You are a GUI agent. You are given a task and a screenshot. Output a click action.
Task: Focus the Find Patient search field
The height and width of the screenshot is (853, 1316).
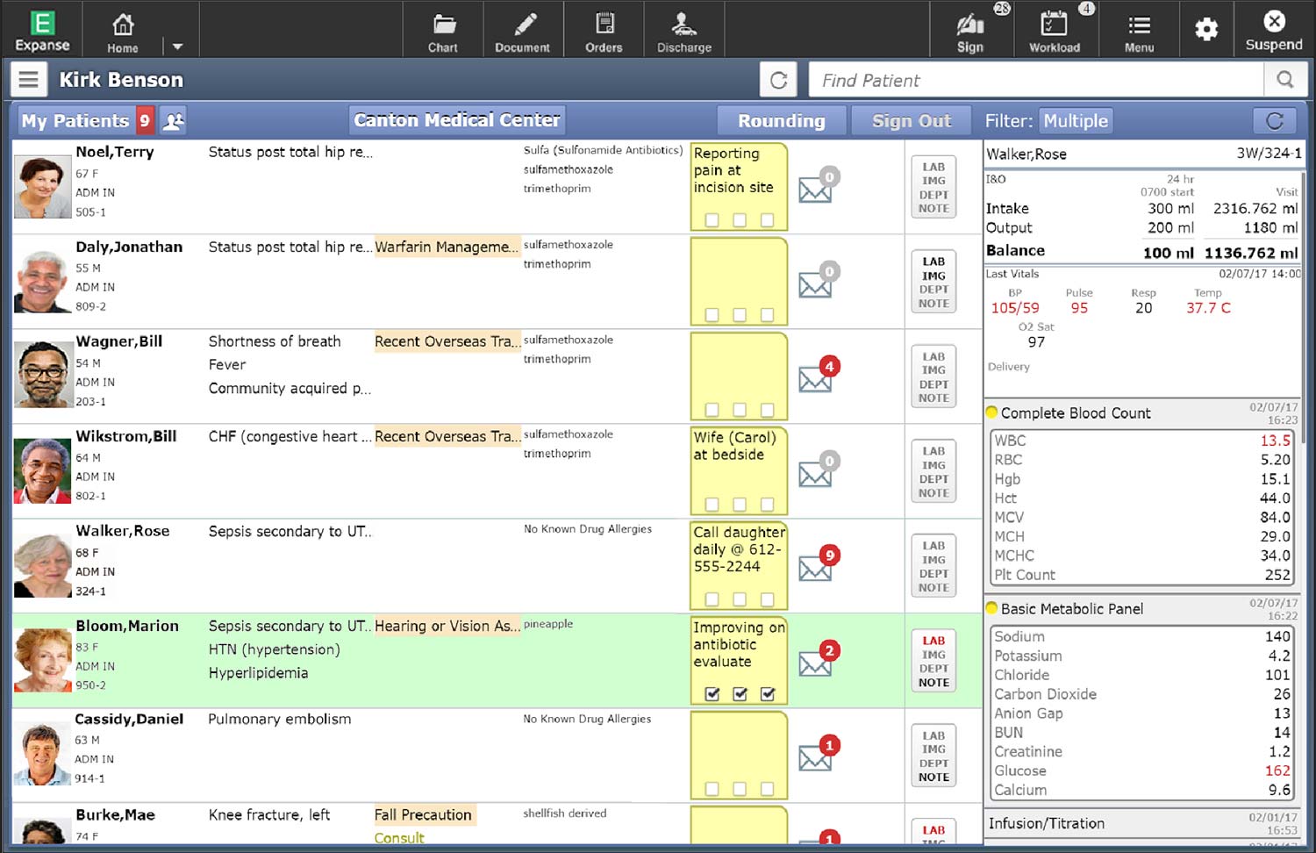pos(1035,80)
